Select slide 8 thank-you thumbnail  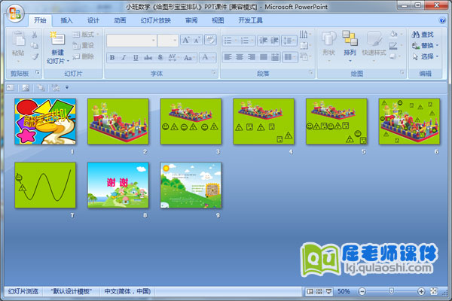tap(118, 185)
